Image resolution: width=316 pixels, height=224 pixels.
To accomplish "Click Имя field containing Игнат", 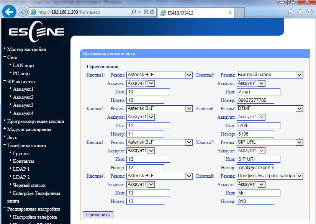I will point(259,92).
